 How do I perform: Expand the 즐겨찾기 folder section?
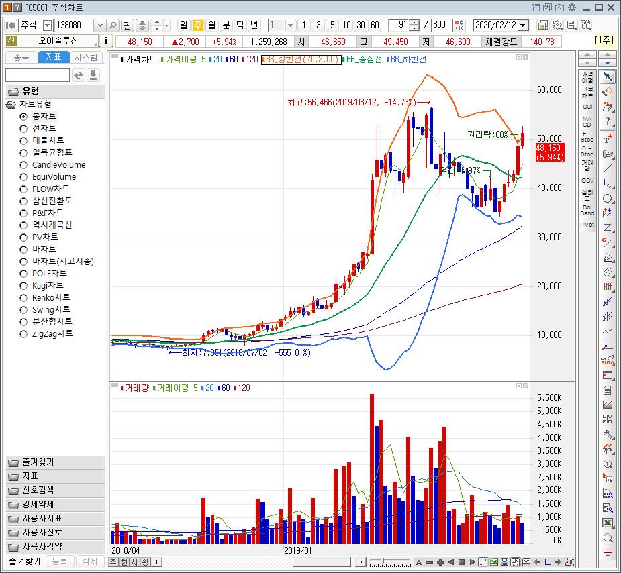(x=56, y=462)
